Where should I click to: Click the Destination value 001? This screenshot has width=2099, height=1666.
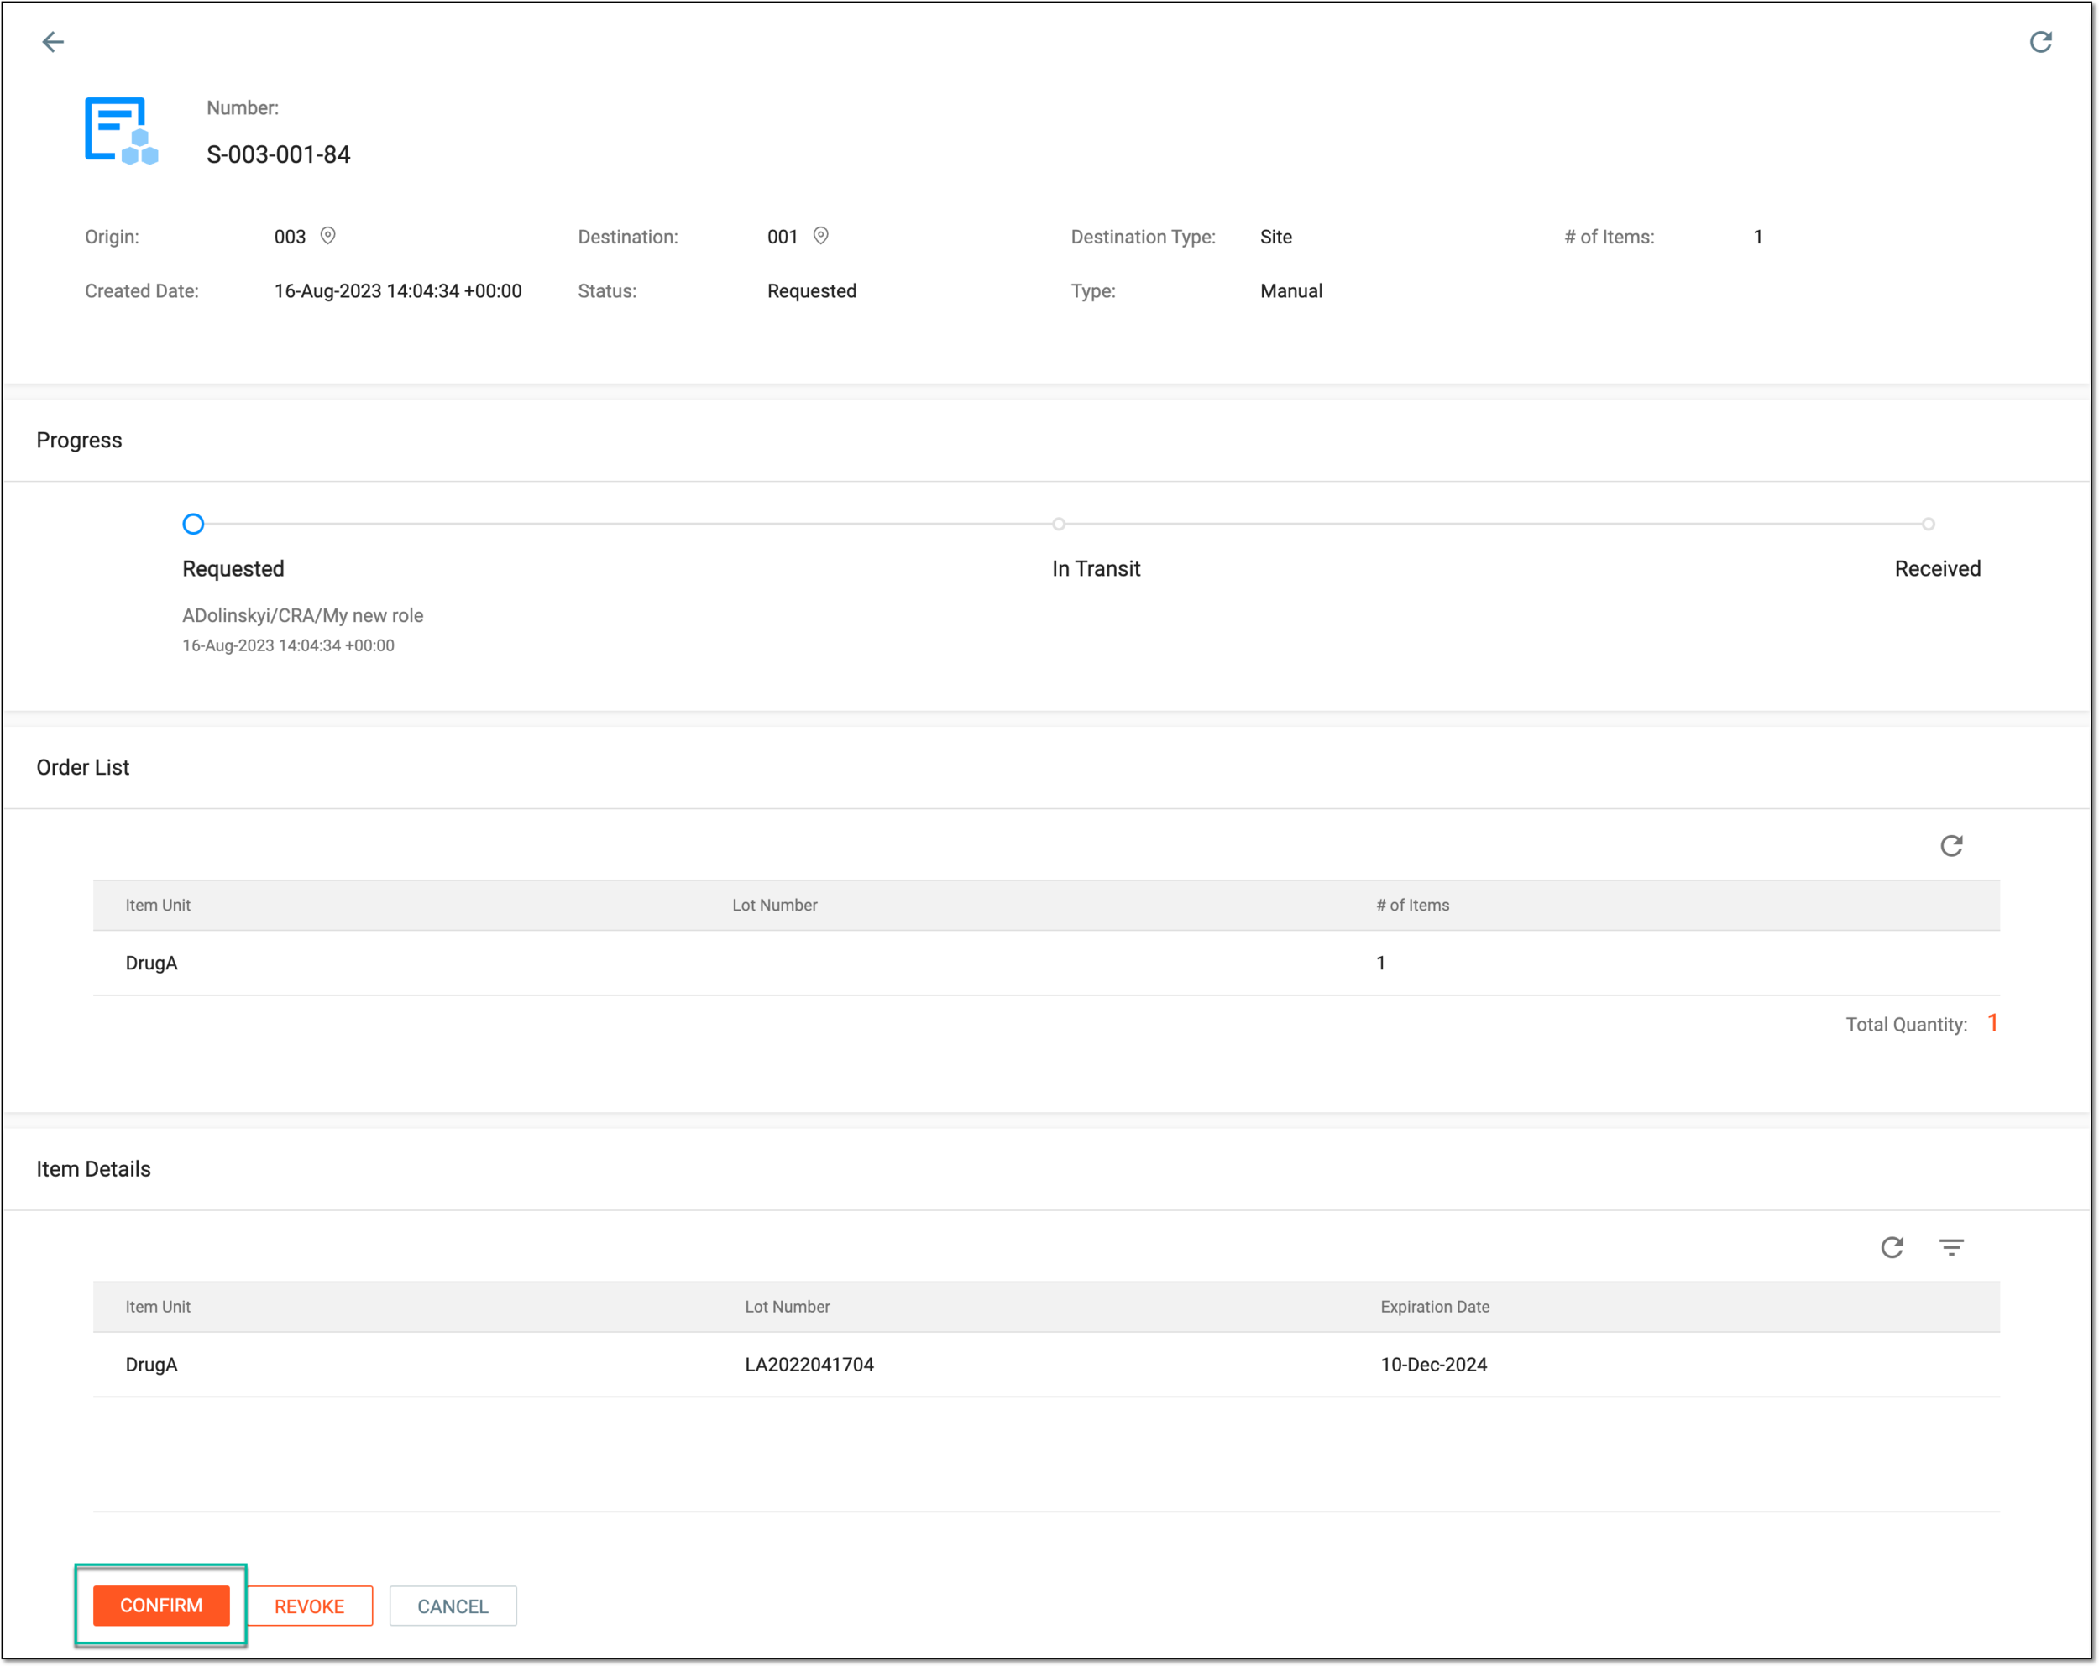783,237
